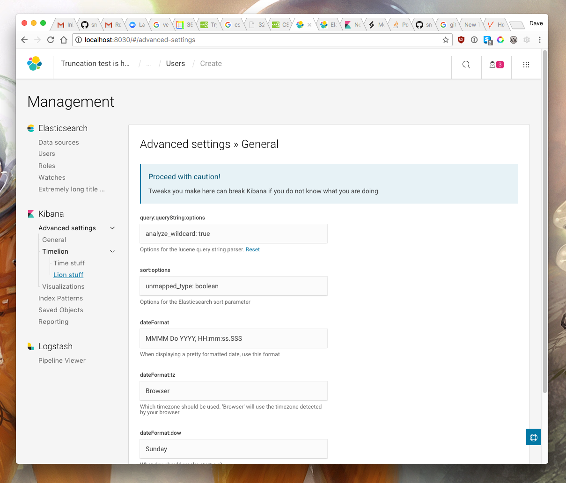Open Watches in the sidebar
The width and height of the screenshot is (566, 483).
coord(52,177)
